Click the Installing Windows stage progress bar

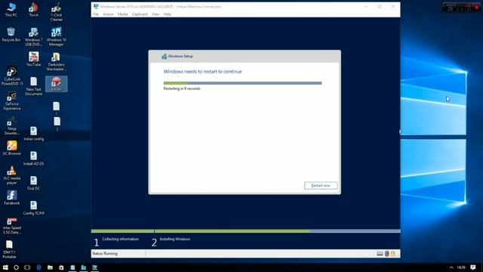[x=277, y=231]
